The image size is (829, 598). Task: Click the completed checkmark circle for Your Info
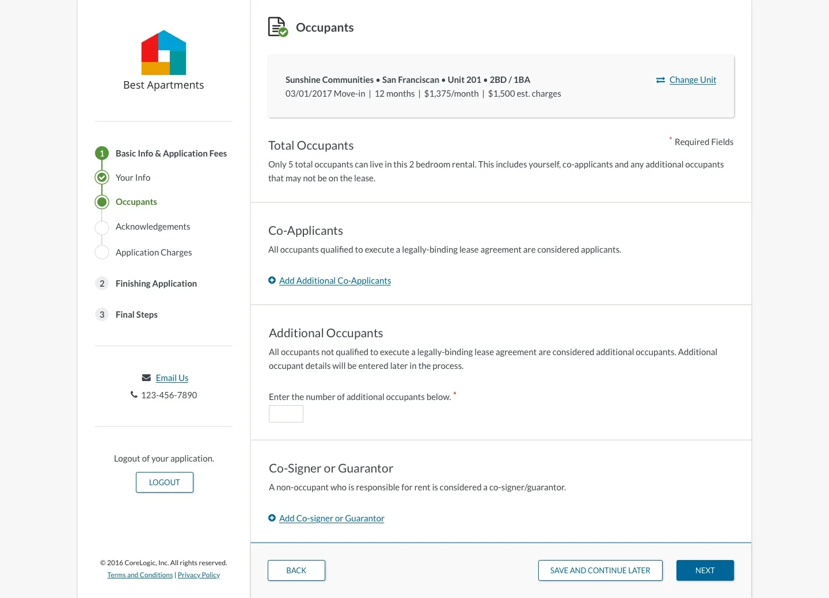102,177
